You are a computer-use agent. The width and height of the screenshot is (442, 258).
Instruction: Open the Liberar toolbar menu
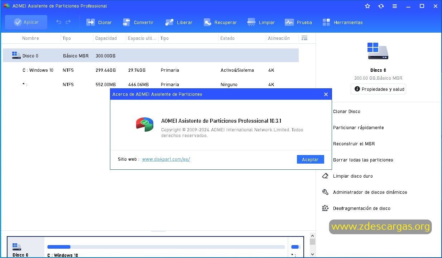(179, 22)
